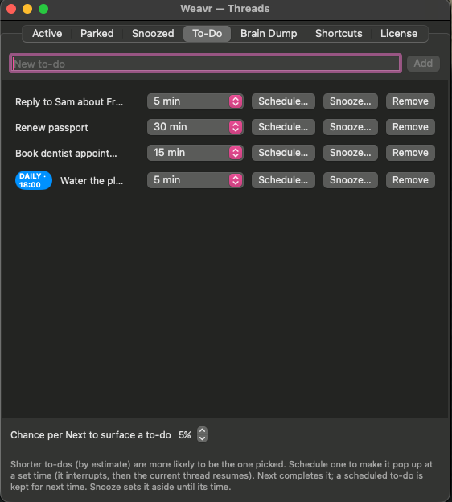The width and height of the screenshot is (452, 502).
Task: Snooze the Book dentist appointment to-do
Action: 351,153
